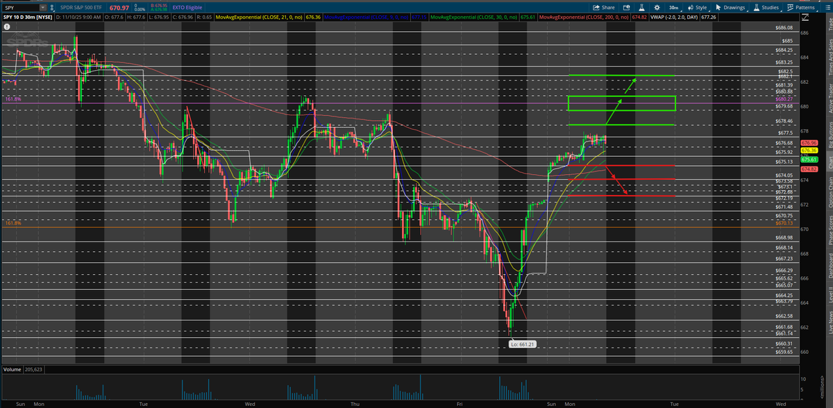
Task: Click the Fri date on time axis
Action: (x=460, y=403)
